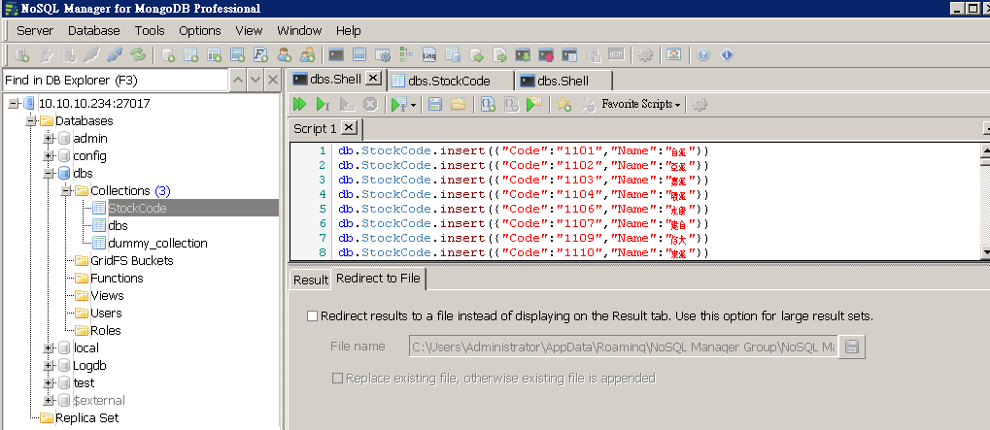Screen dimensions: 990x430
Task: Open the Database menu
Action: (x=93, y=30)
